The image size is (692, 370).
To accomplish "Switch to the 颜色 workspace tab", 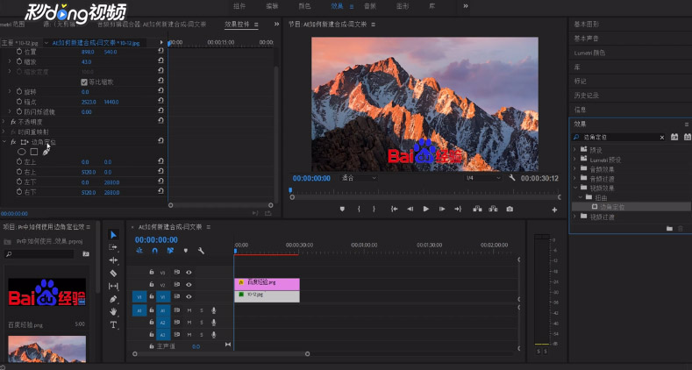I will click(304, 5).
